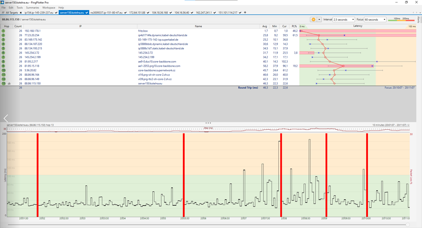Toggle the checkmark on ip154.ip-145-239-237.eu tab
This screenshot has width=422, height=228.
pos(56,13)
